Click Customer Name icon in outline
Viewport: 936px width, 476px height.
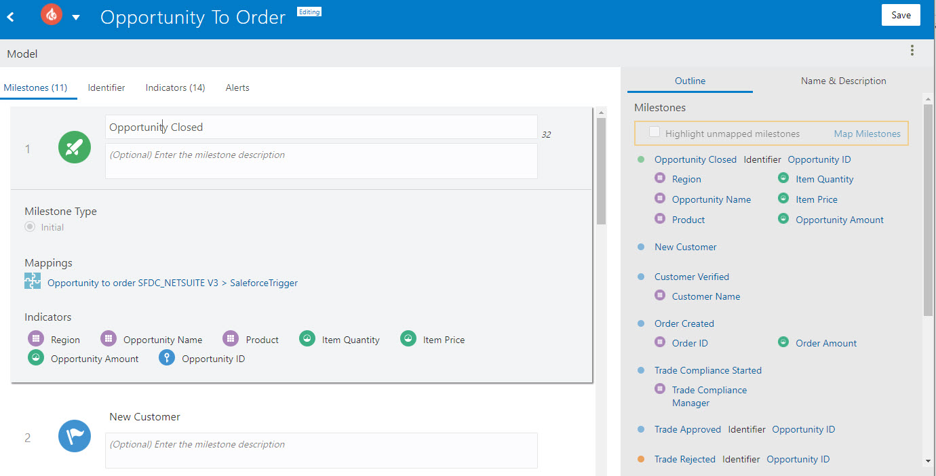tap(660, 296)
